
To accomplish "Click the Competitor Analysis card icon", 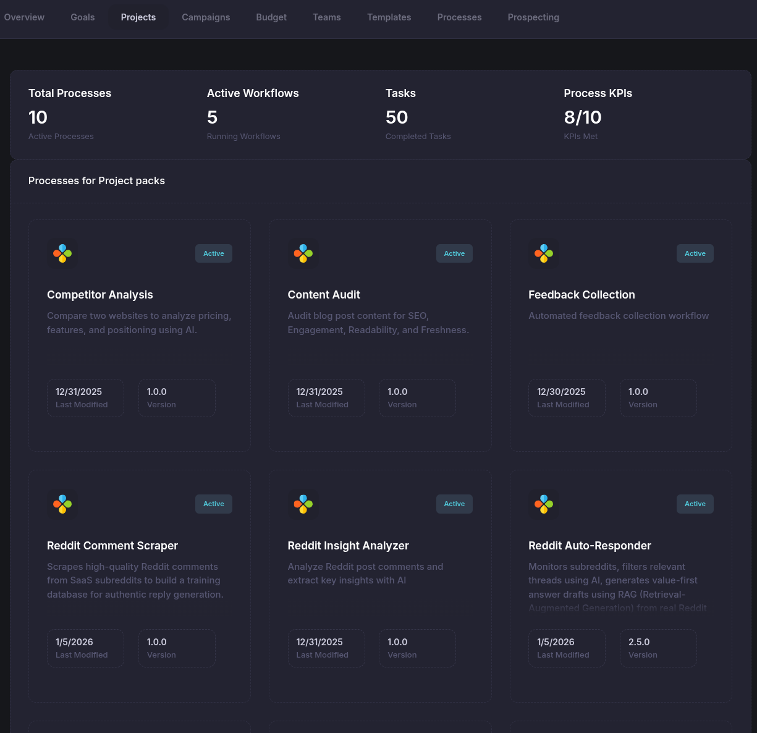I will (62, 253).
